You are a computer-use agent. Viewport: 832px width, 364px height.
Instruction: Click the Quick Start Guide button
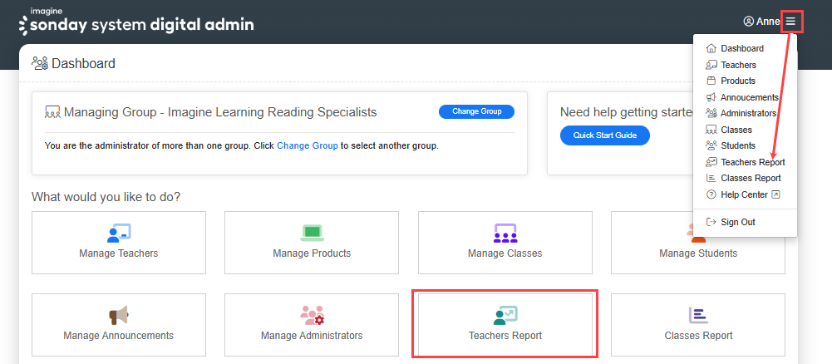[605, 135]
